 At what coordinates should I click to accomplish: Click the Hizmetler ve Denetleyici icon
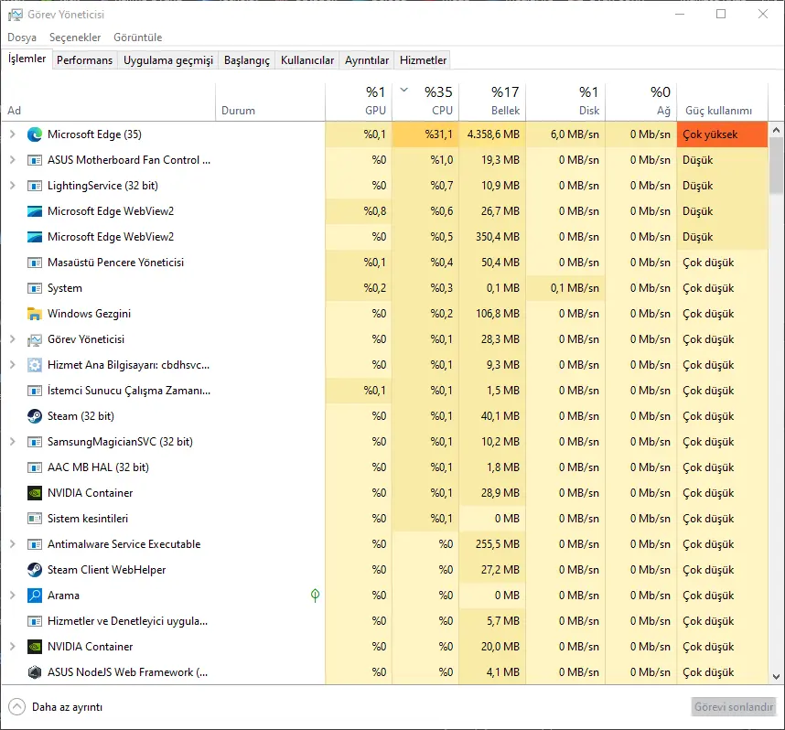tap(35, 621)
